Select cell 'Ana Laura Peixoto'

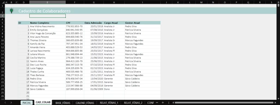click(47, 37)
